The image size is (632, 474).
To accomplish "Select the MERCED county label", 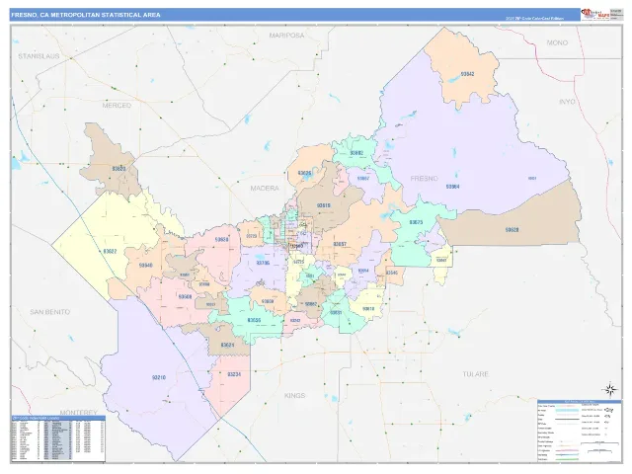I will pos(117,106).
